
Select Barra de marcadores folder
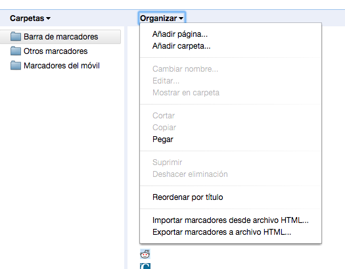[60, 37]
